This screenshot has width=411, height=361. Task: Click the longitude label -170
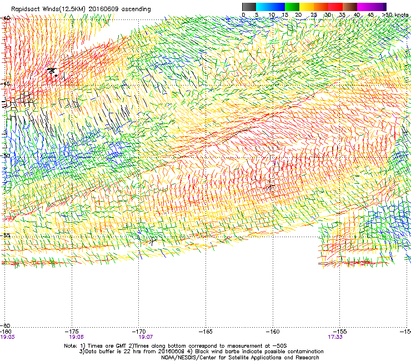(x=138, y=332)
